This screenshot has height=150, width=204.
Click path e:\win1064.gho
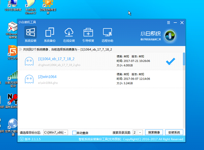click(48, 83)
